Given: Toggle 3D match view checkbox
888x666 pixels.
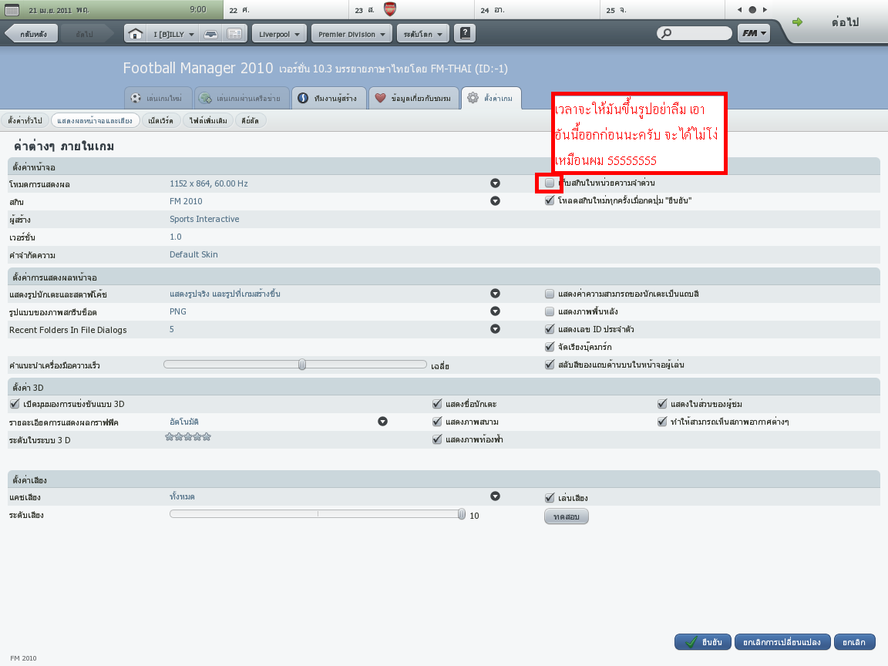Looking at the screenshot, I should 15,404.
